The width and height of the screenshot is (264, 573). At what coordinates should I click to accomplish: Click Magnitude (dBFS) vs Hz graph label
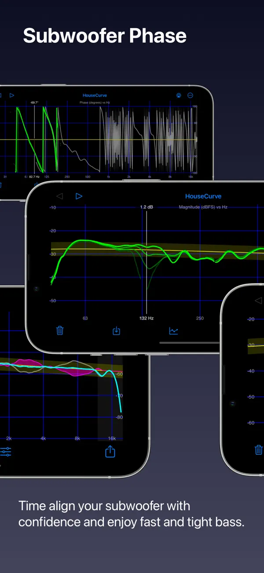coord(203,207)
